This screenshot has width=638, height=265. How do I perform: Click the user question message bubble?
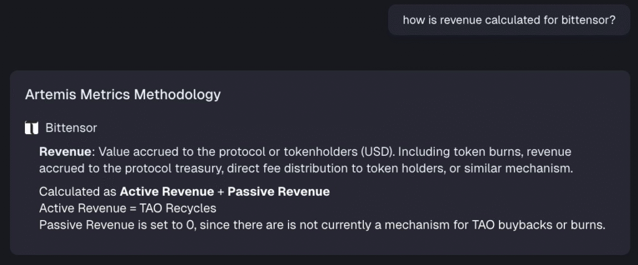[508, 21]
